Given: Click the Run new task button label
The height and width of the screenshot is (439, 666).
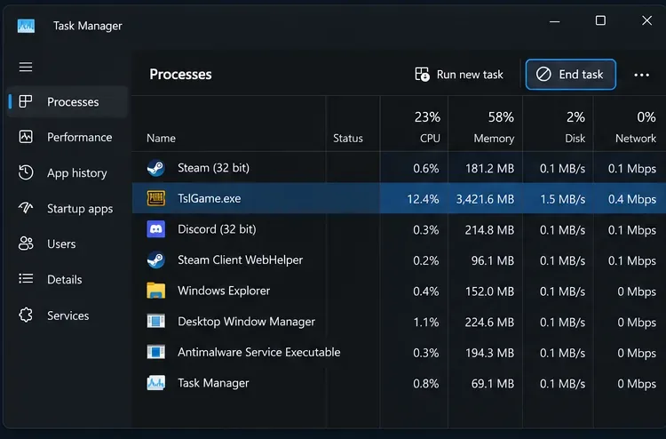Looking at the screenshot, I should point(470,75).
